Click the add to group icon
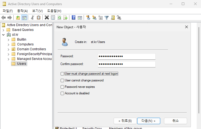Image resolution: width=201 pixels, height=129 pixels. 119,17
